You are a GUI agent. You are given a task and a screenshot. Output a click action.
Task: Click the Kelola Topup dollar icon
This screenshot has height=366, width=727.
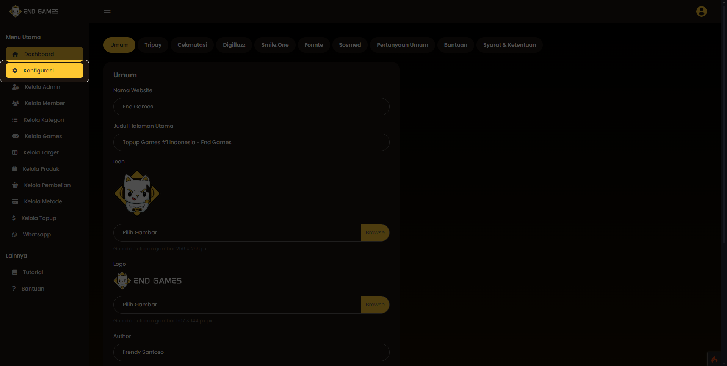point(14,218)
